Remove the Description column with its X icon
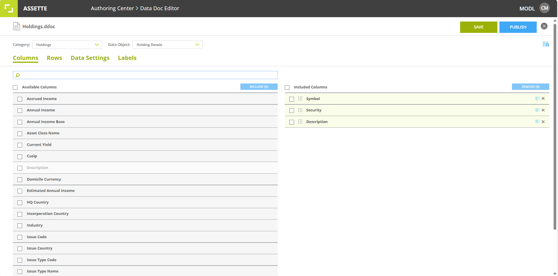The height and width of the screenshot is (276, 558). point(543,122)
